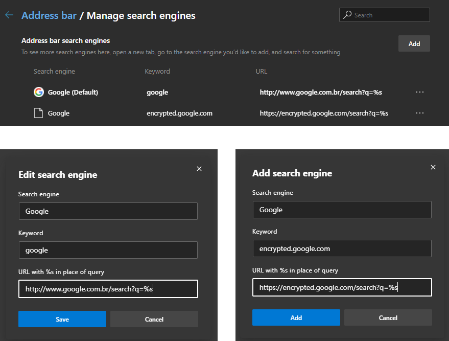Screen dimensions: 449x341
Task: Click URL field with encrypted.google.com search address
Action: click(342, 287)
